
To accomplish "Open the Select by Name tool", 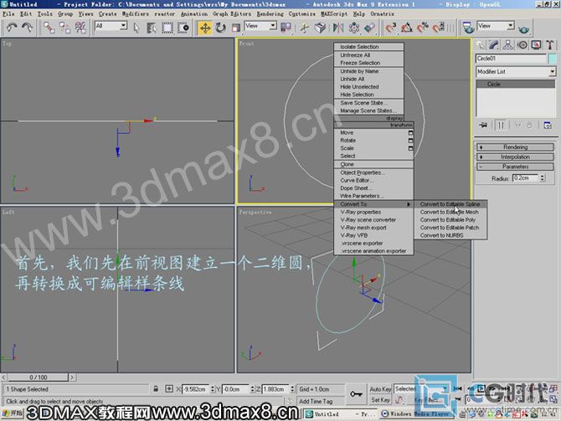I will pyautogui.click(x=152, y=28).
